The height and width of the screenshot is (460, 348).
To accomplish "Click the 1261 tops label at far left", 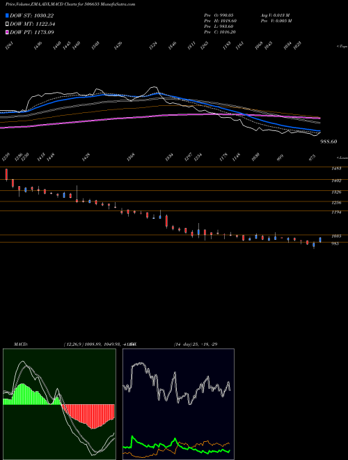I will tap(9, 46).
